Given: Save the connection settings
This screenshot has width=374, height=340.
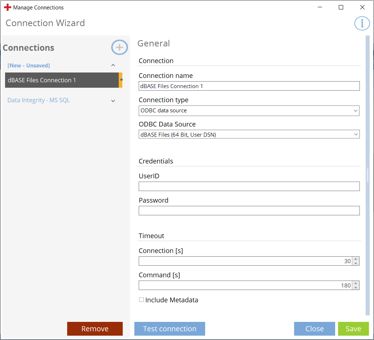Looking at the screenshot, I should [x=353, y=329].
